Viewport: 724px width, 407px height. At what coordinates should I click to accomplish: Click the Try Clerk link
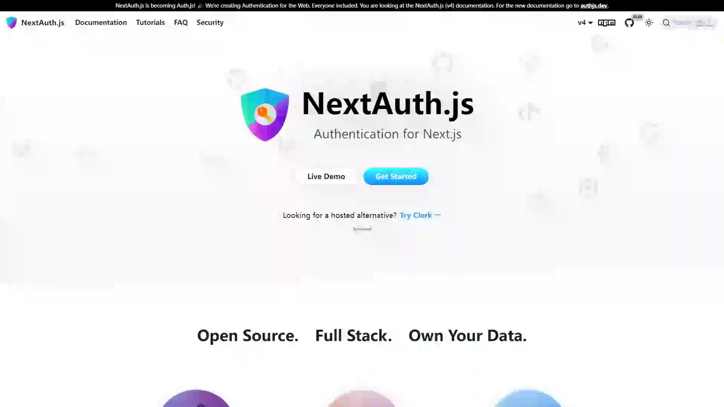click(420, 215)
